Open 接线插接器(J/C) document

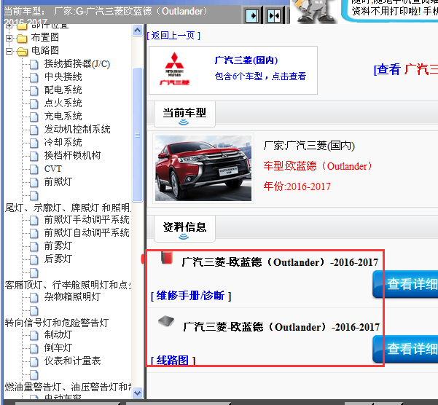point(77,64)
